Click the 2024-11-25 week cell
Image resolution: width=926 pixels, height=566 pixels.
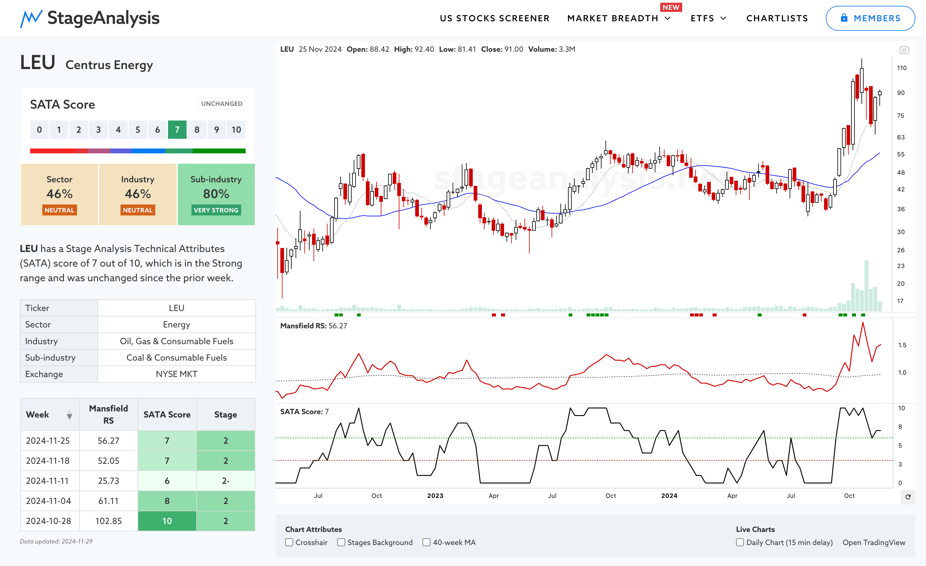pyautogui.click(x=50, y=441)
